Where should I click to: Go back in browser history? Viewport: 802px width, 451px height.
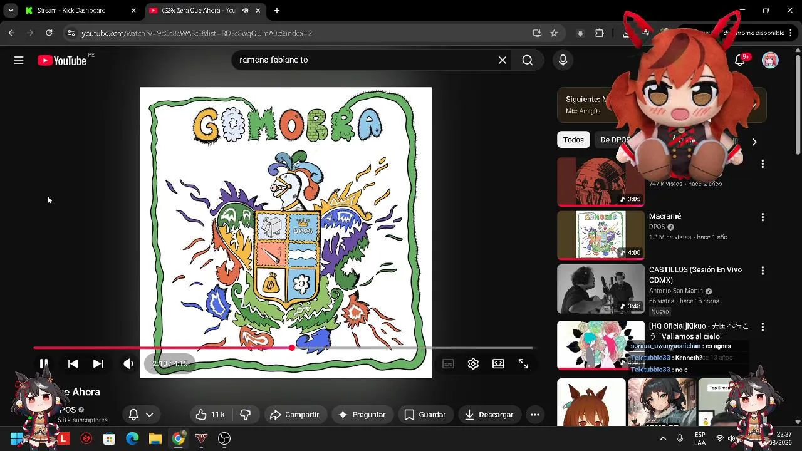pos(11,33)
